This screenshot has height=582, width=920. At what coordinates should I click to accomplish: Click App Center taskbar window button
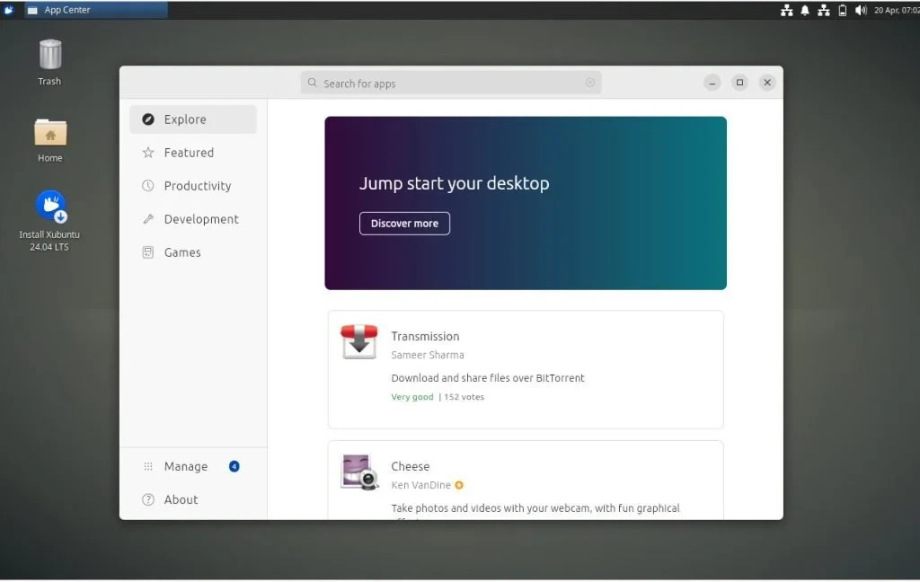click(x=95, y=10)
